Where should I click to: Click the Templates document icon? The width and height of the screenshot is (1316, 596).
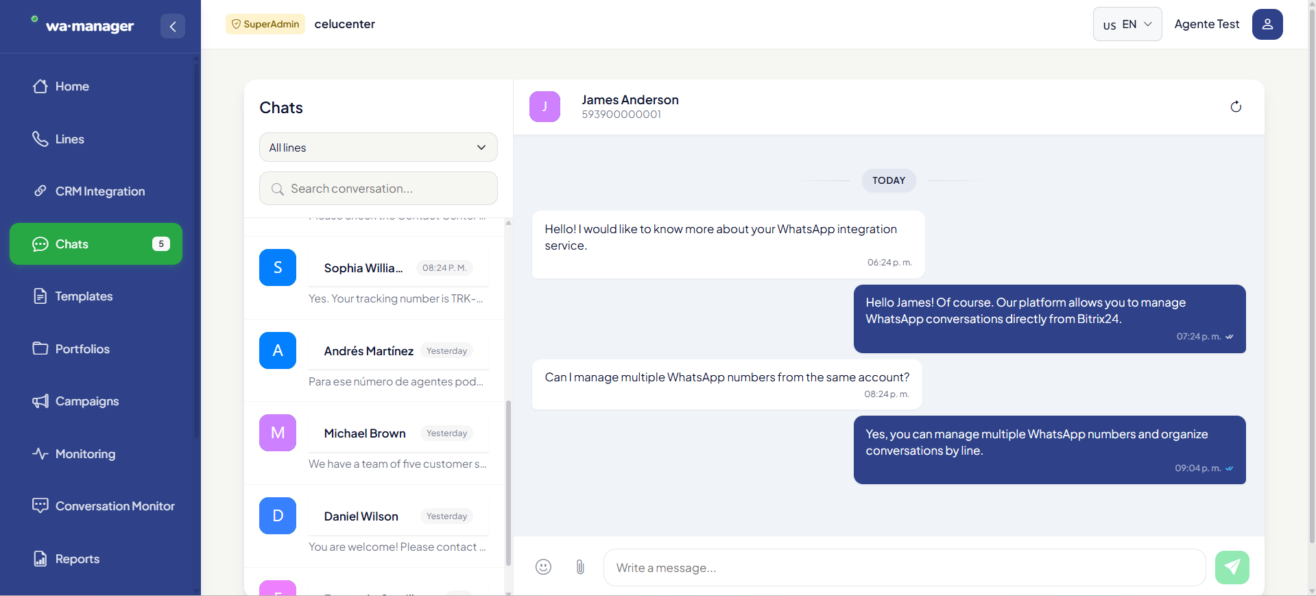click(40, 296)
